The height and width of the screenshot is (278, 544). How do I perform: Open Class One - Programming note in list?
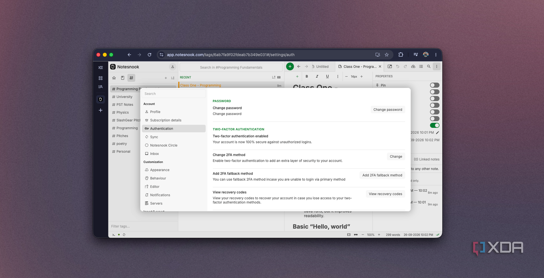click(x=231, y=85)
